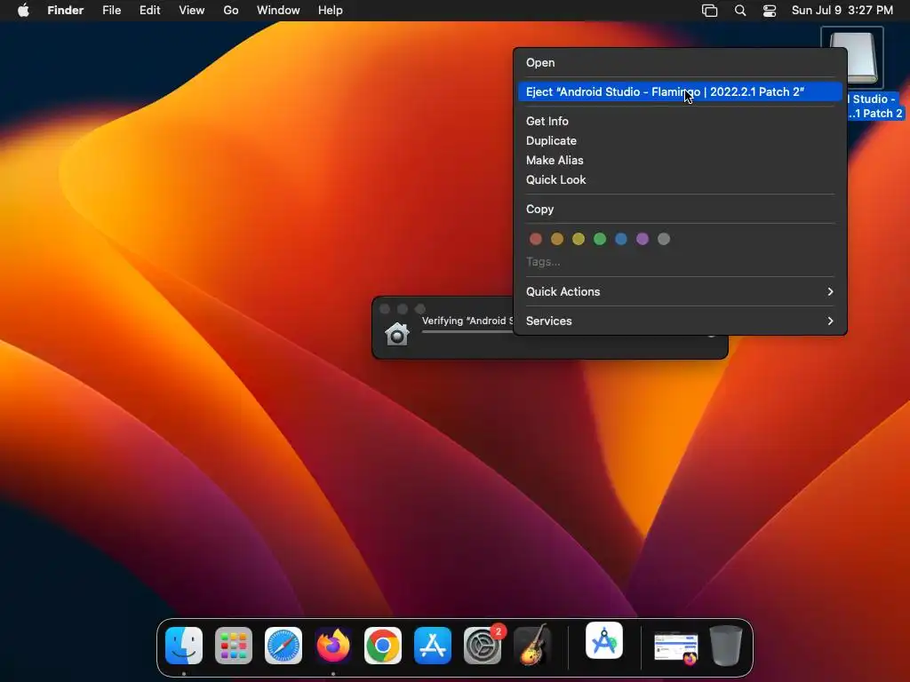
Task: Click the disk label "Studio - .1 Patch 2"
Action: (x=876, y=107)
